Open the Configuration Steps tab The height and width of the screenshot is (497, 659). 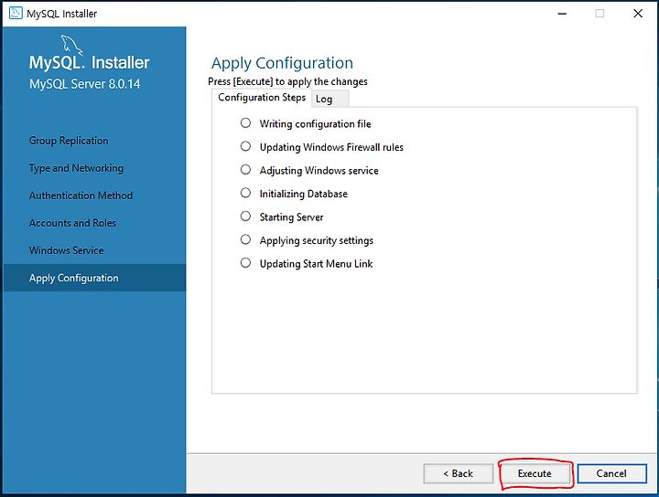click(x=262, y=98)
